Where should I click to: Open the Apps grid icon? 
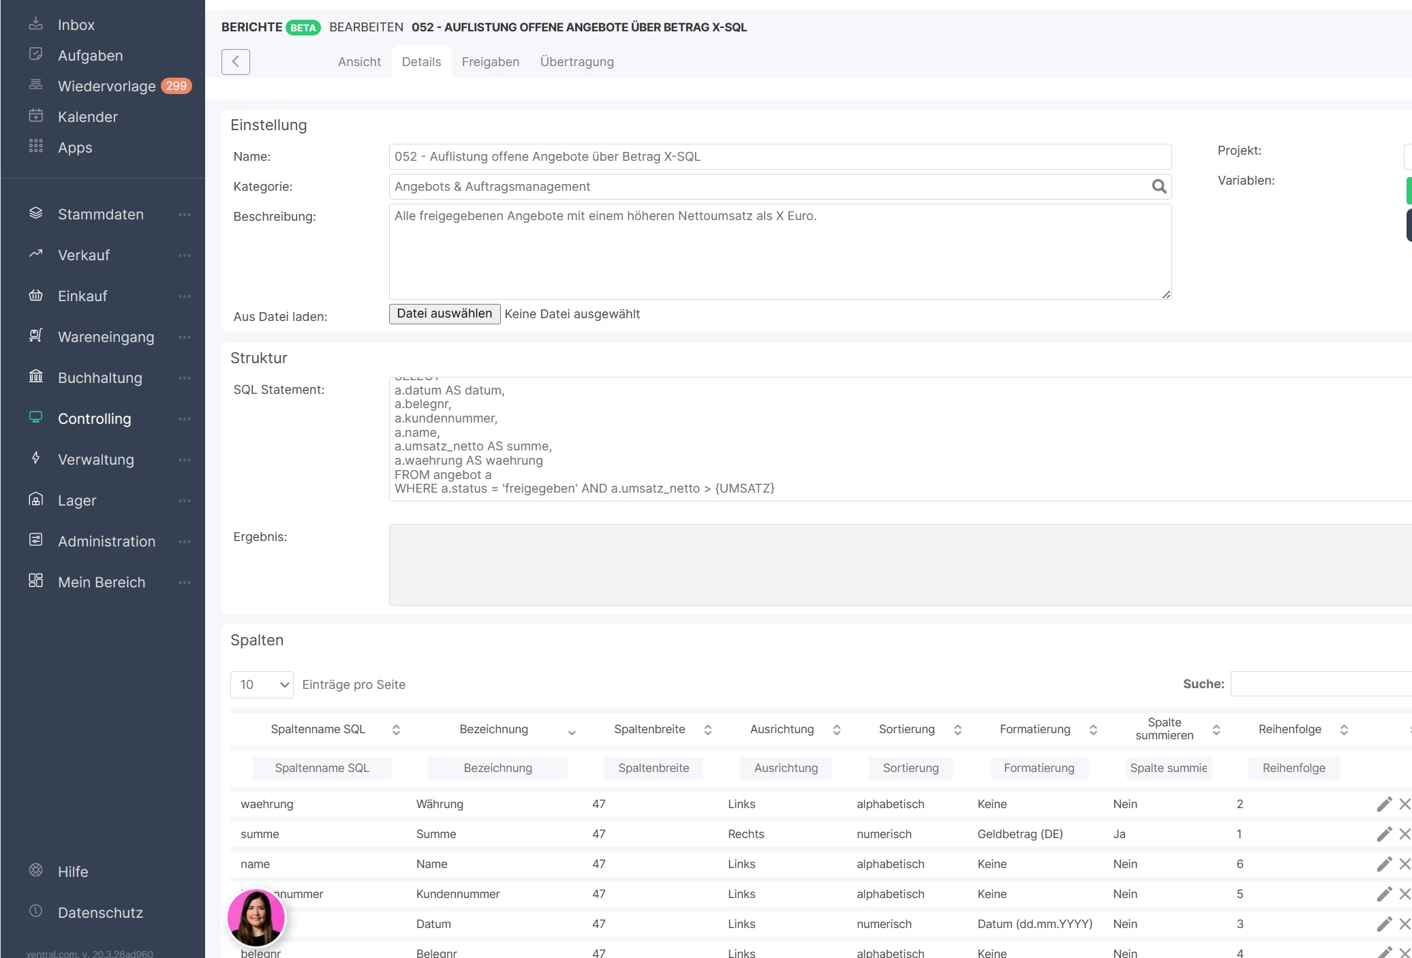tap(35, 146)
